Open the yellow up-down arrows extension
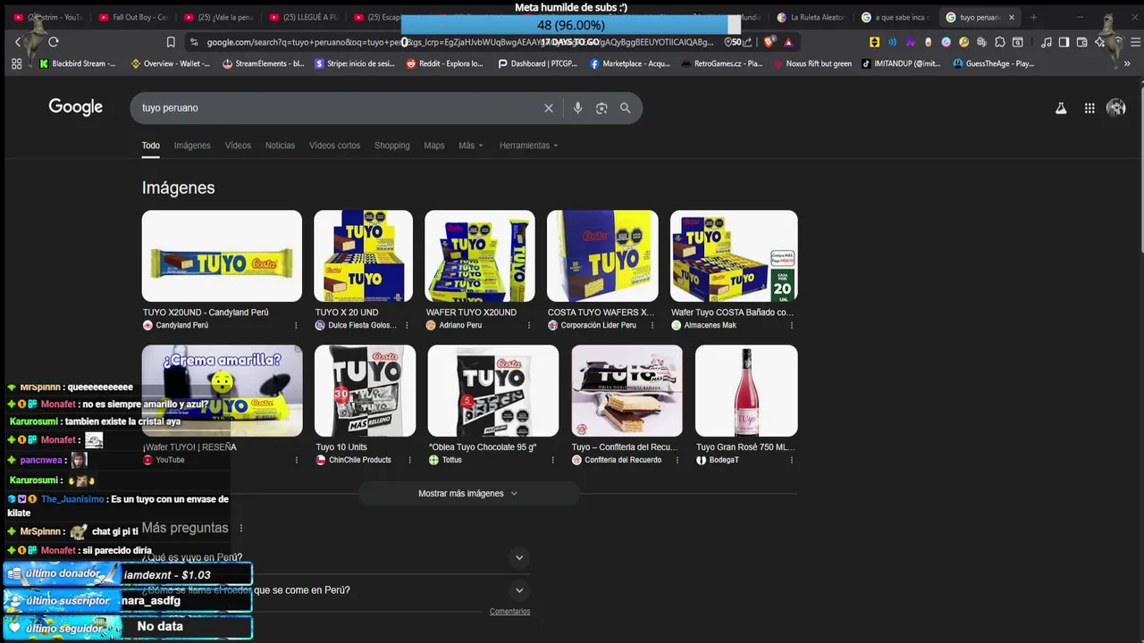The width and height of the screenshot is (1144, 643). [874, 42]
